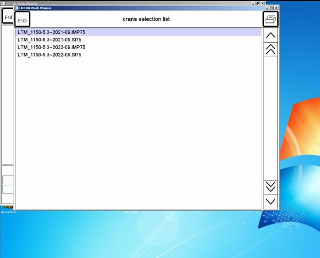Click the printer icon button

[270, 19]
